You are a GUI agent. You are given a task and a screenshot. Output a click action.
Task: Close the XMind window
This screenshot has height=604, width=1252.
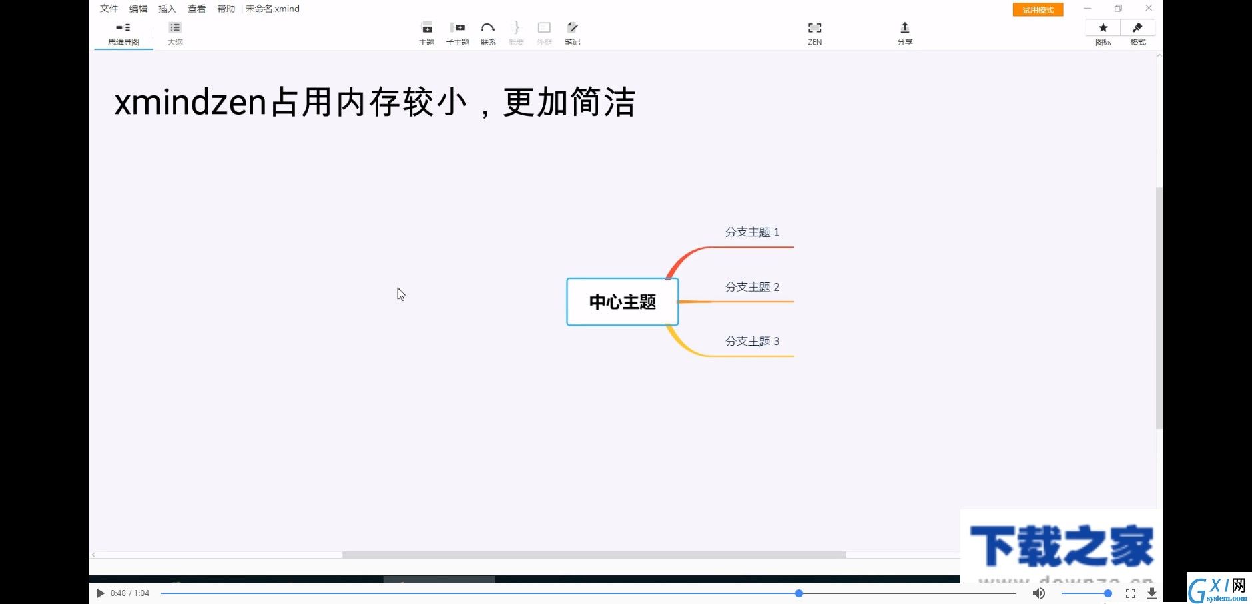point(1149,9)
